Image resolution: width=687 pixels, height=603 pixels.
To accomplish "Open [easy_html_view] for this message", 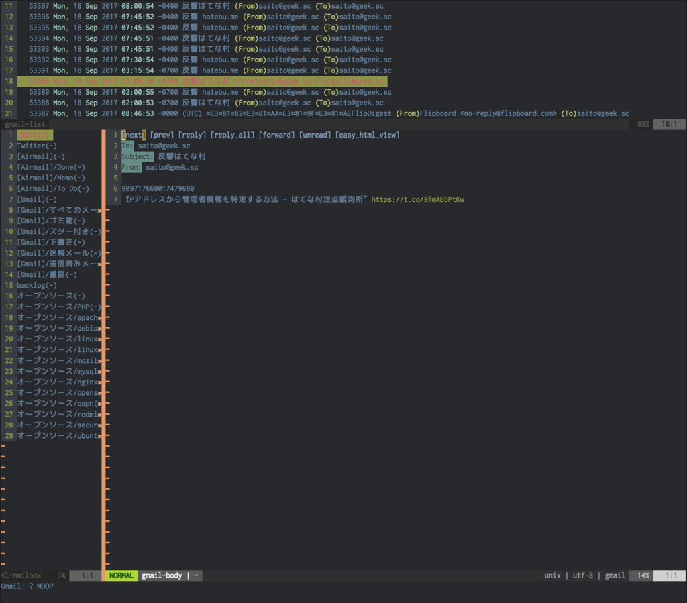I will pos(367,135).
